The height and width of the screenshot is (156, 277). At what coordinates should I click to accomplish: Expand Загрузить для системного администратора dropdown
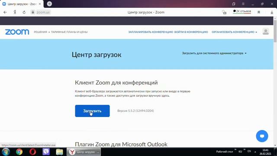coord(214,53)
